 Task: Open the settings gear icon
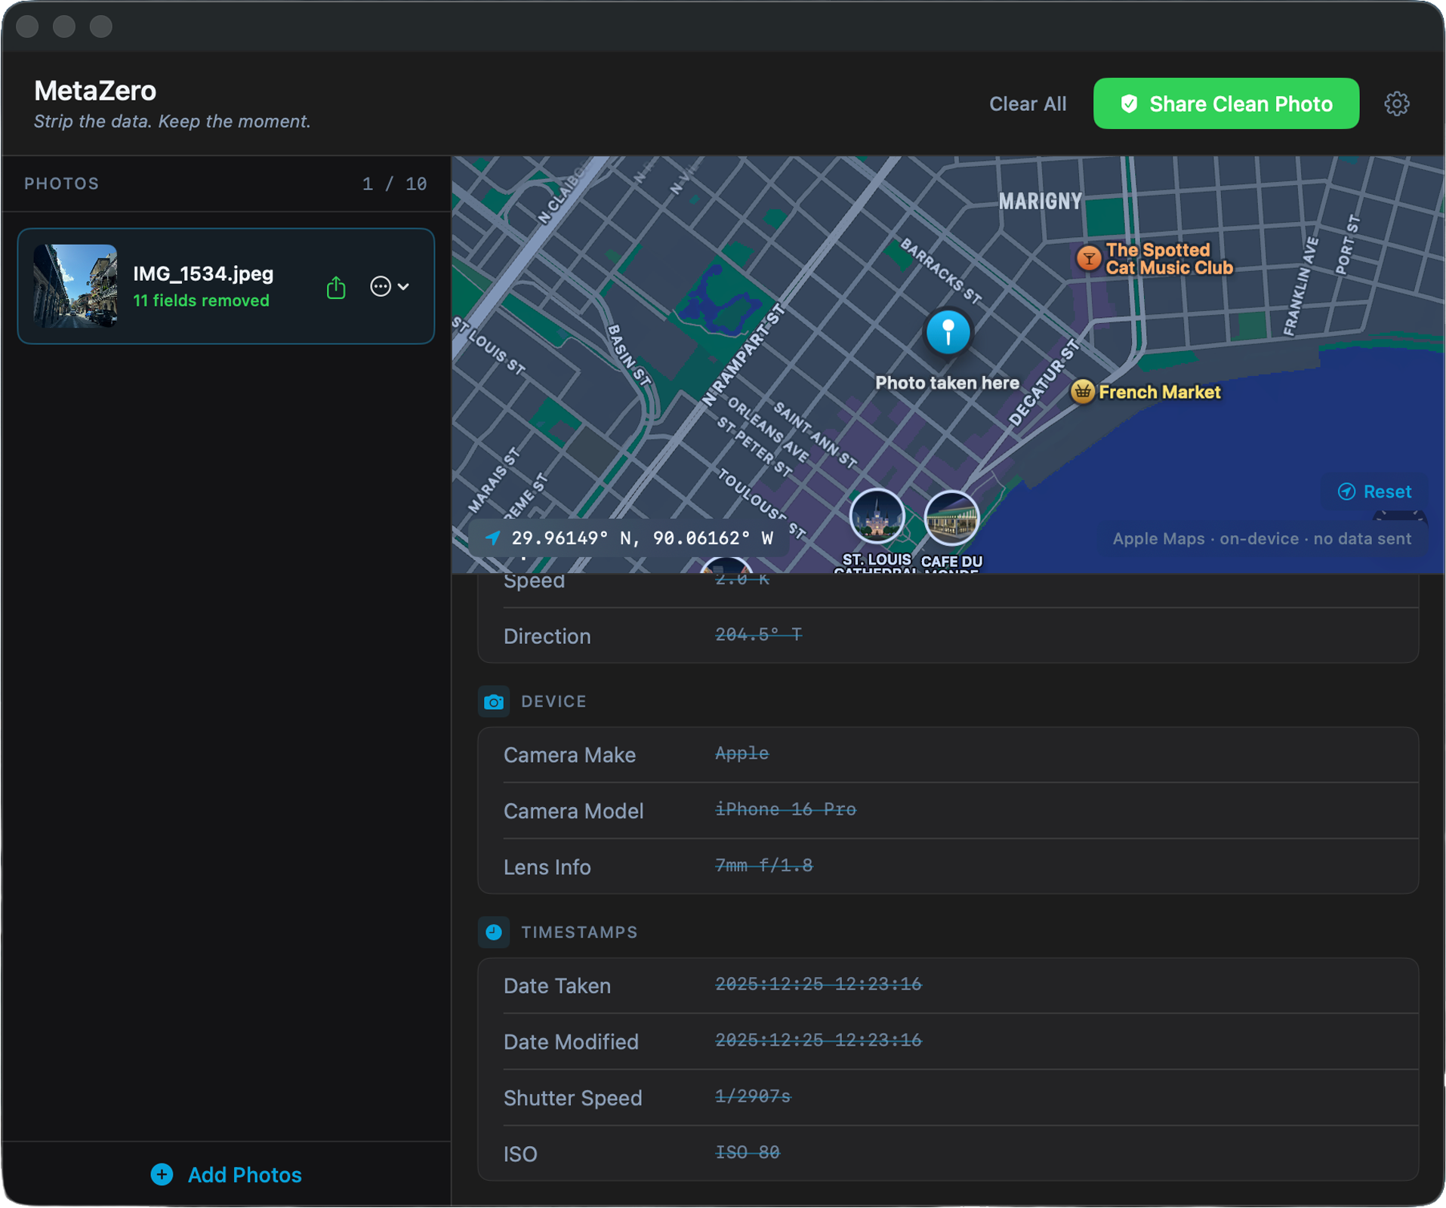1396,103
